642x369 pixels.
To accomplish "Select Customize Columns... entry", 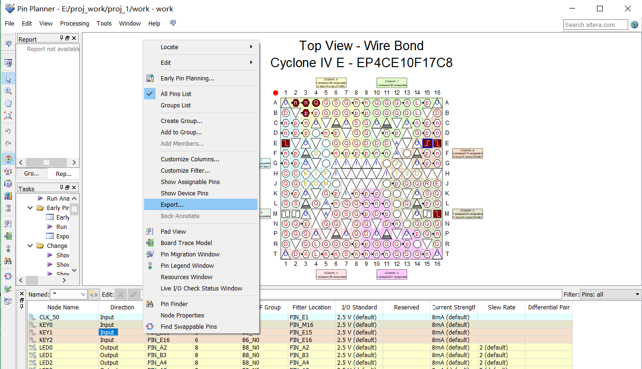I will [202, 159].
